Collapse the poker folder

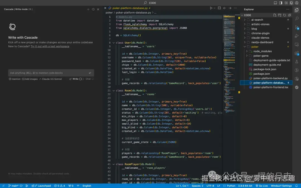click(x=255, y=47)
